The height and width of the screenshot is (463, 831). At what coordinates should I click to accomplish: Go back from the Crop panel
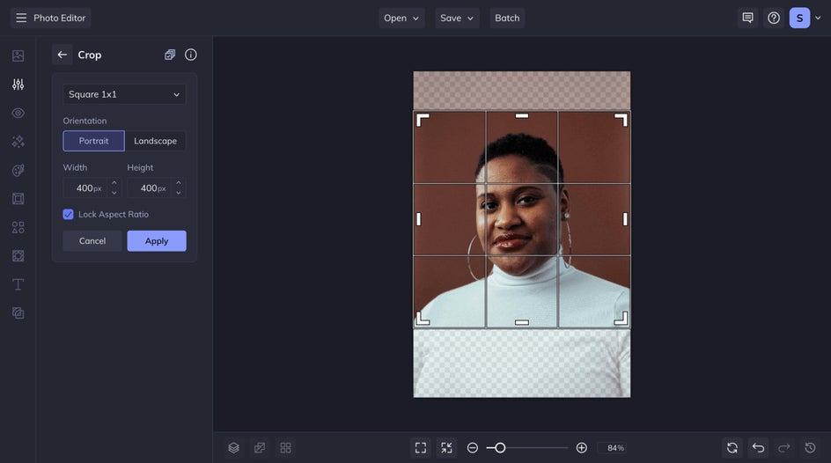pyautogui.click(x=62, y=55)
